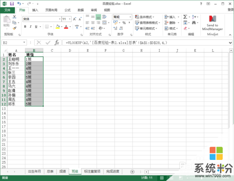Click the formula bar VLOOKUP text

[x=117, y=43]
